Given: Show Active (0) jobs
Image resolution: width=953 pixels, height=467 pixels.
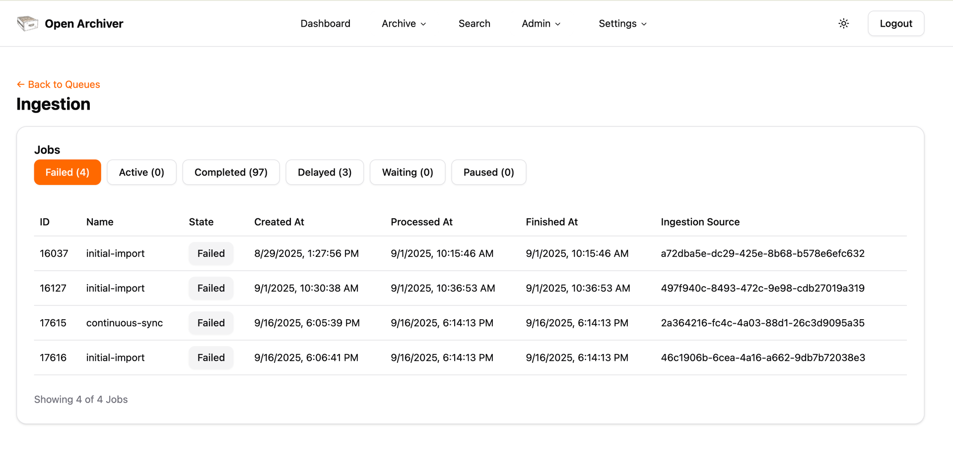Looking at the screenshot, I should coord(141,172).
